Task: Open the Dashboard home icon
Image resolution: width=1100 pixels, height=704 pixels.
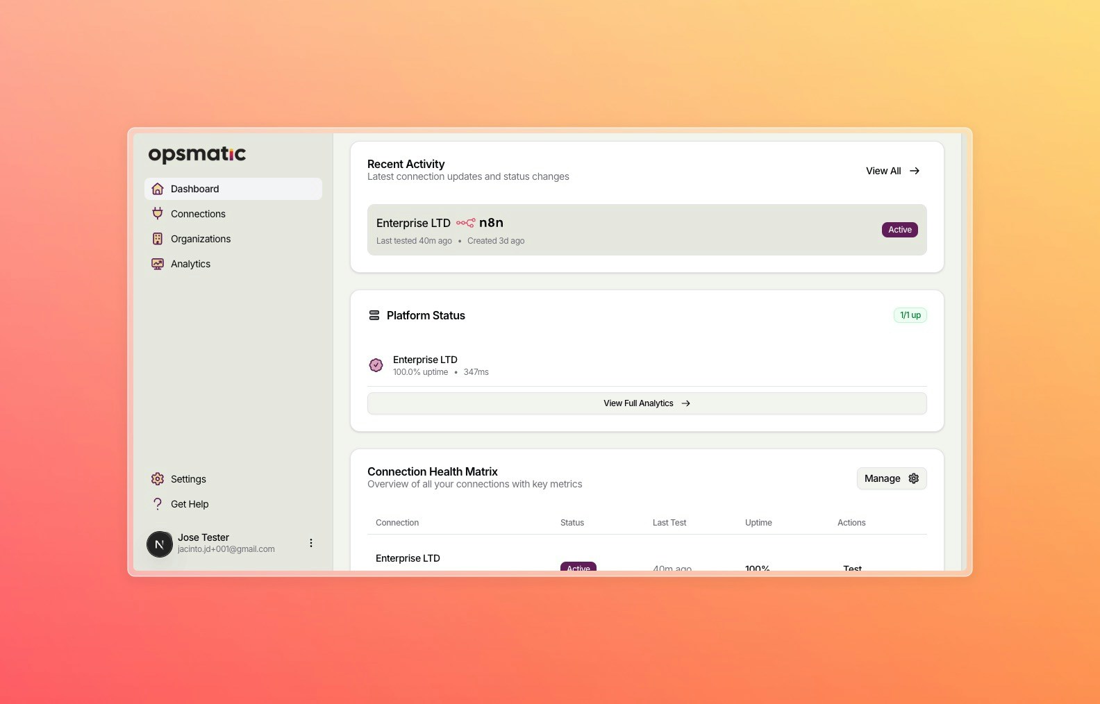Action: pos(158,189)
